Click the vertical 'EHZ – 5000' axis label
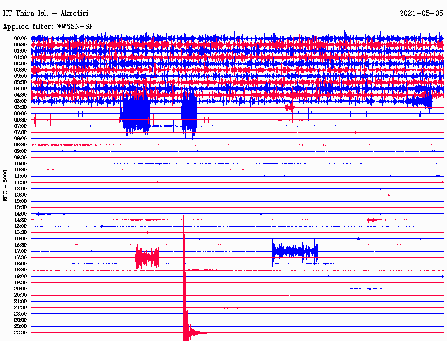This screenshot has height=341, width=447. (x=5, y=186)
